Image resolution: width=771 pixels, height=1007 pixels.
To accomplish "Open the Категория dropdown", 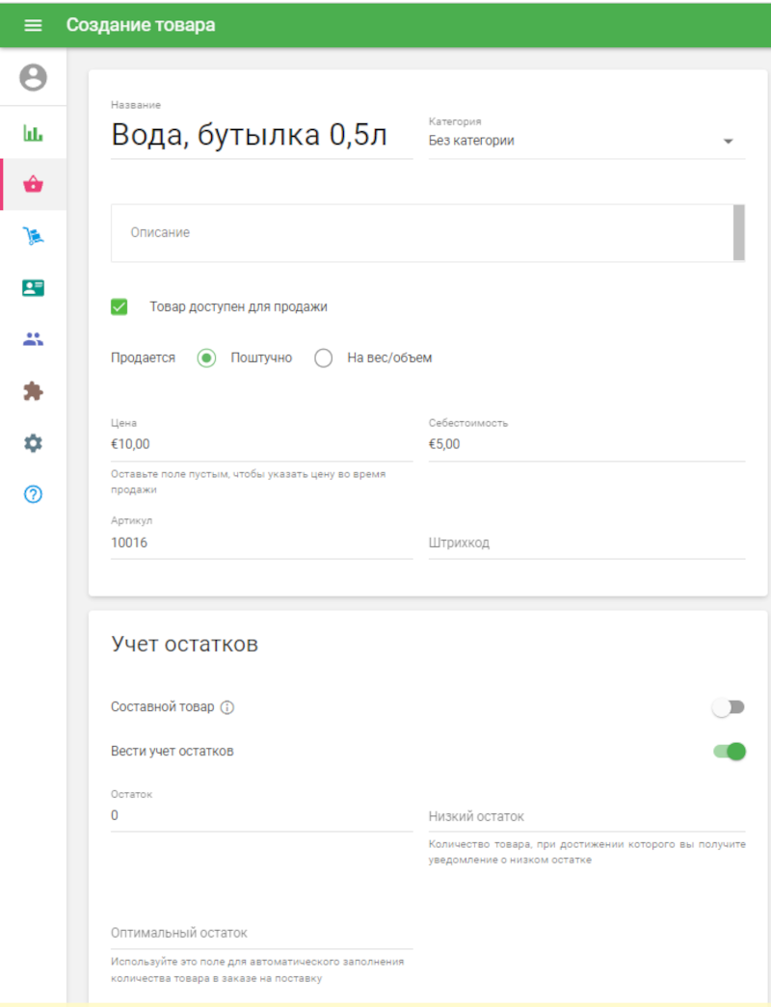I will click(x=730, y=141).
